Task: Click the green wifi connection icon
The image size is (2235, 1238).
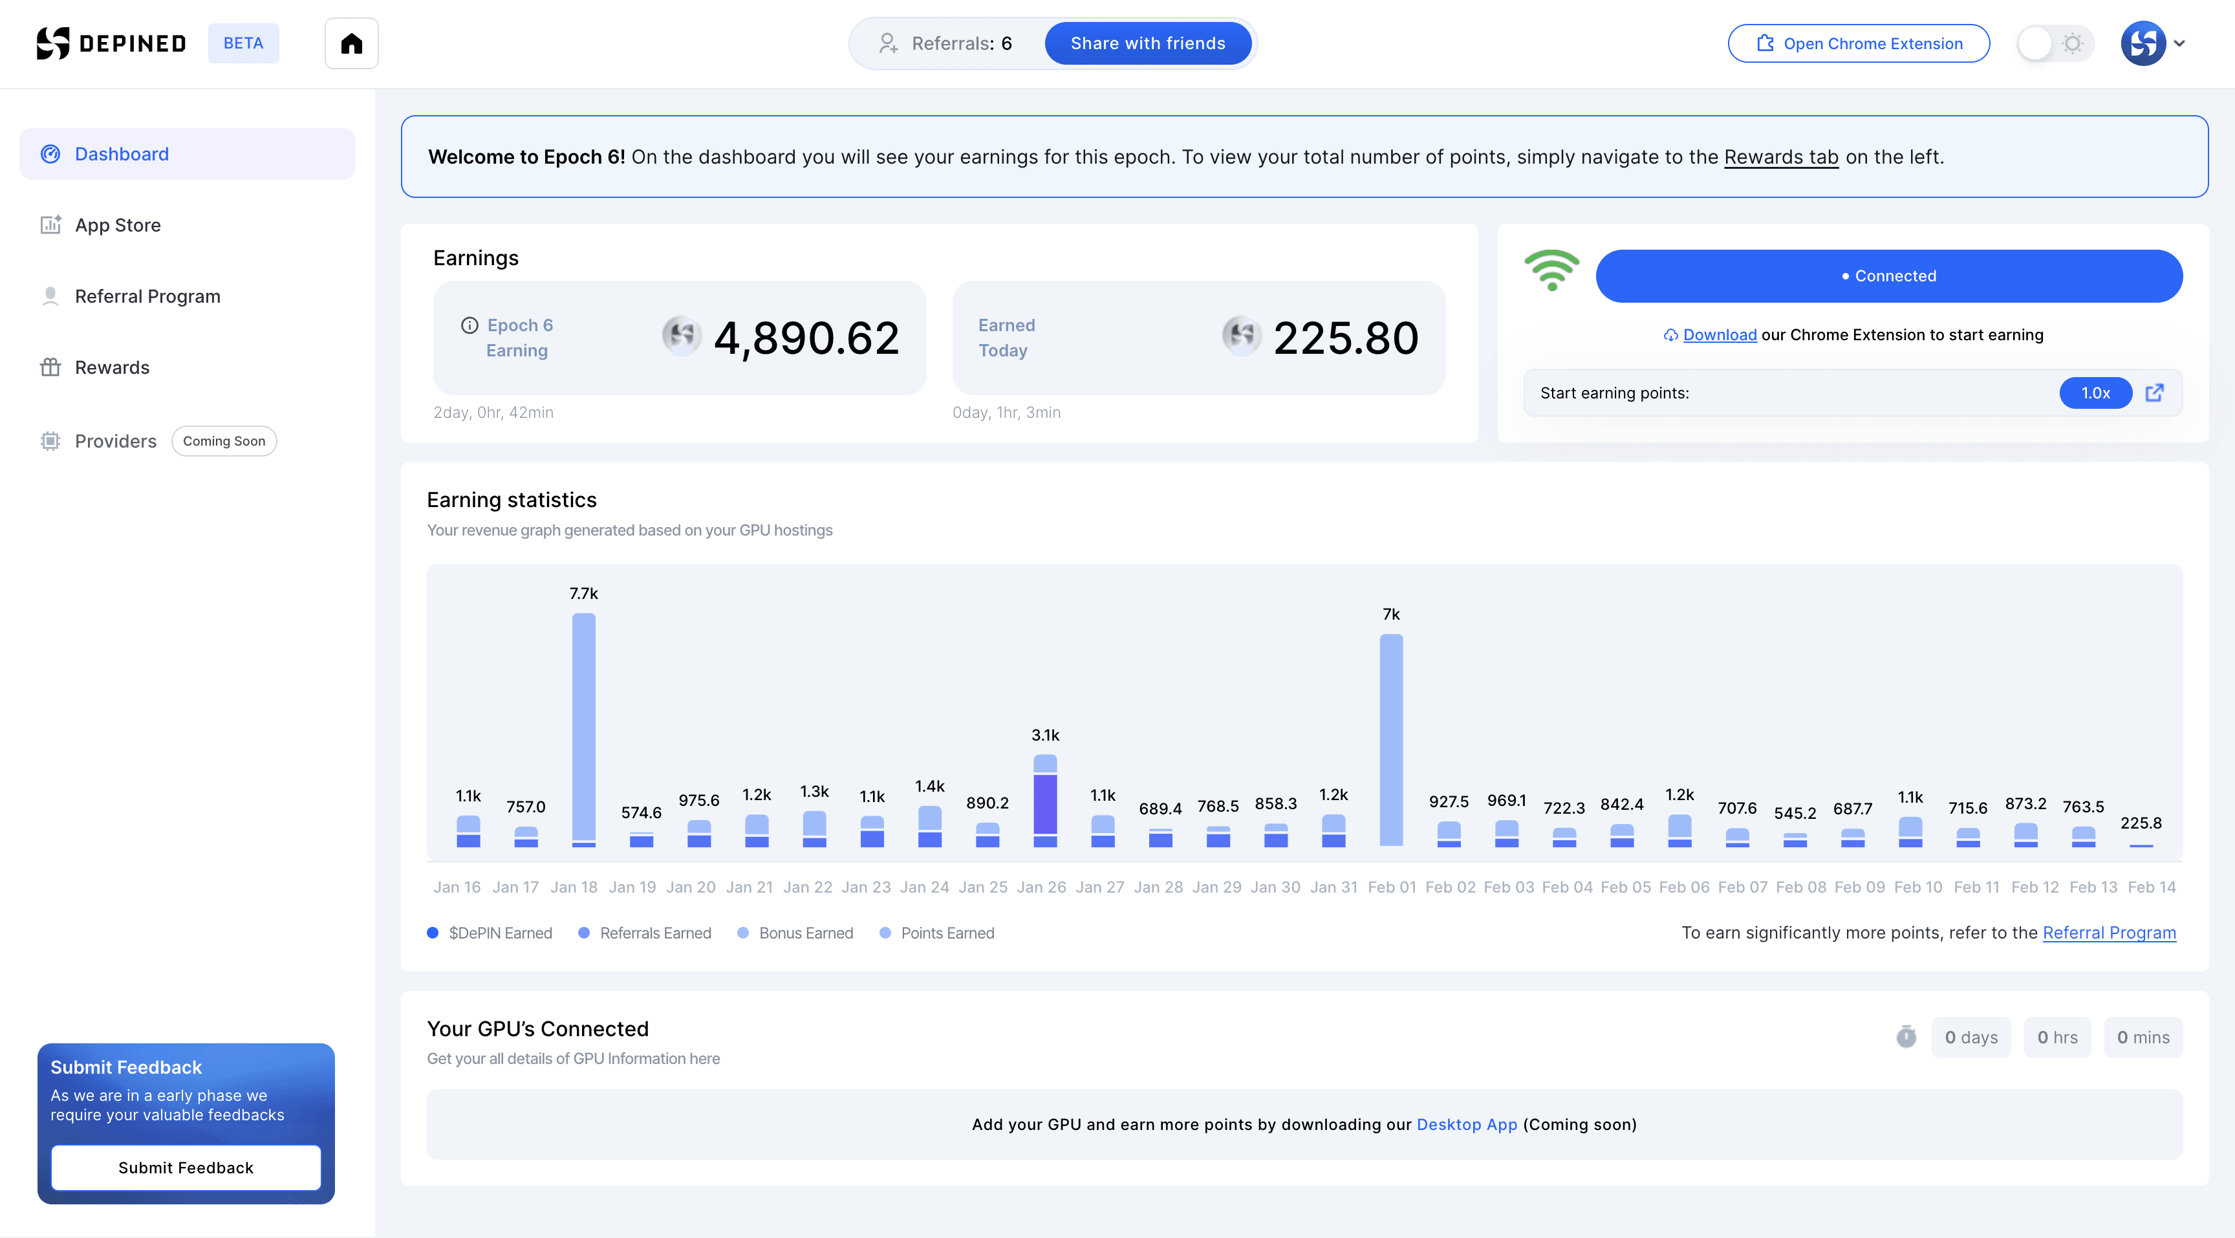Action: pos(1552,272)
